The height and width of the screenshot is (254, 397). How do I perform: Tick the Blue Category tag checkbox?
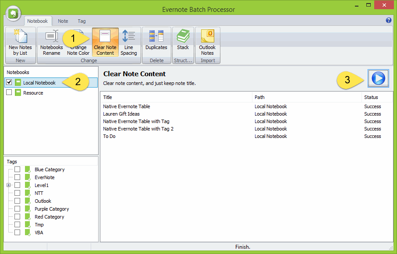[17, 169]
